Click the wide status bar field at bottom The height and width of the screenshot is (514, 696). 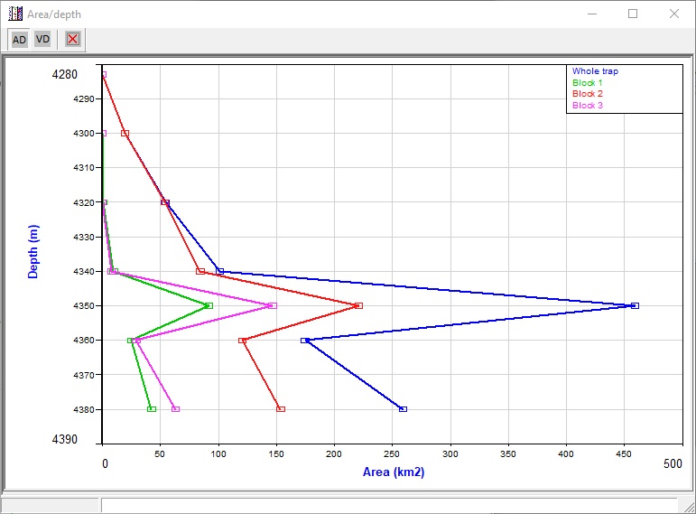click(x=388, y=505)
